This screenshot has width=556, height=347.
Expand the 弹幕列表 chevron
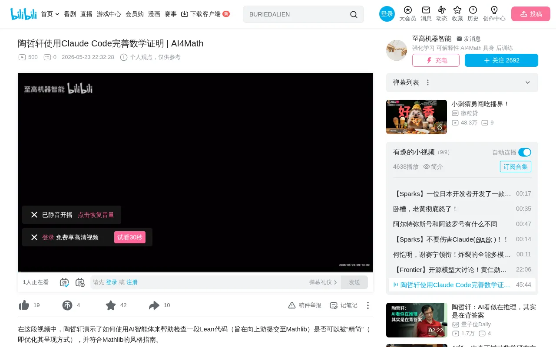[x=528, y=82]
